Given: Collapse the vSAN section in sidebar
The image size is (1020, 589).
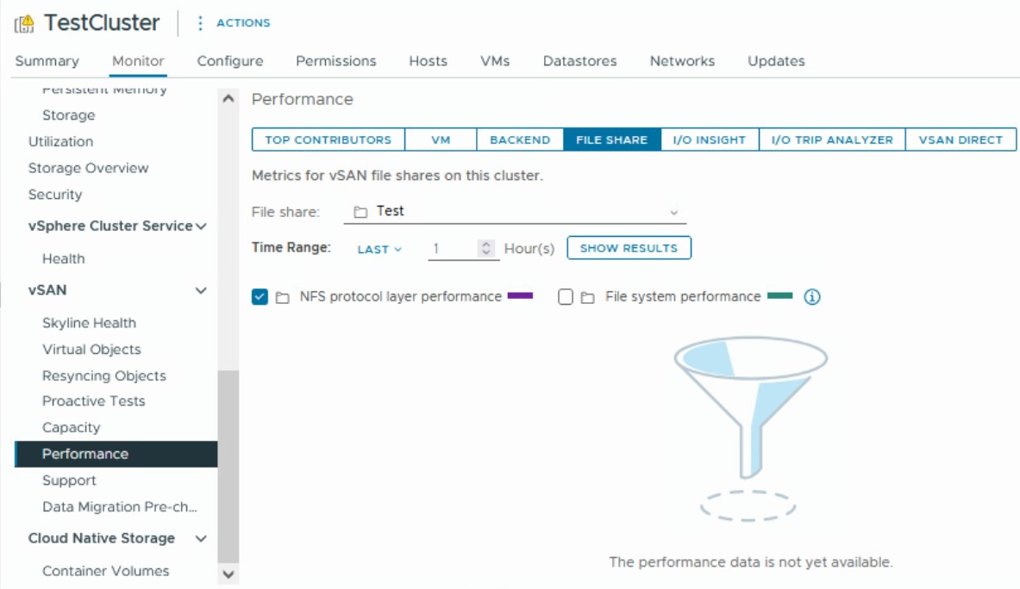Looking at the screenshot, I should tap(201, 291).
